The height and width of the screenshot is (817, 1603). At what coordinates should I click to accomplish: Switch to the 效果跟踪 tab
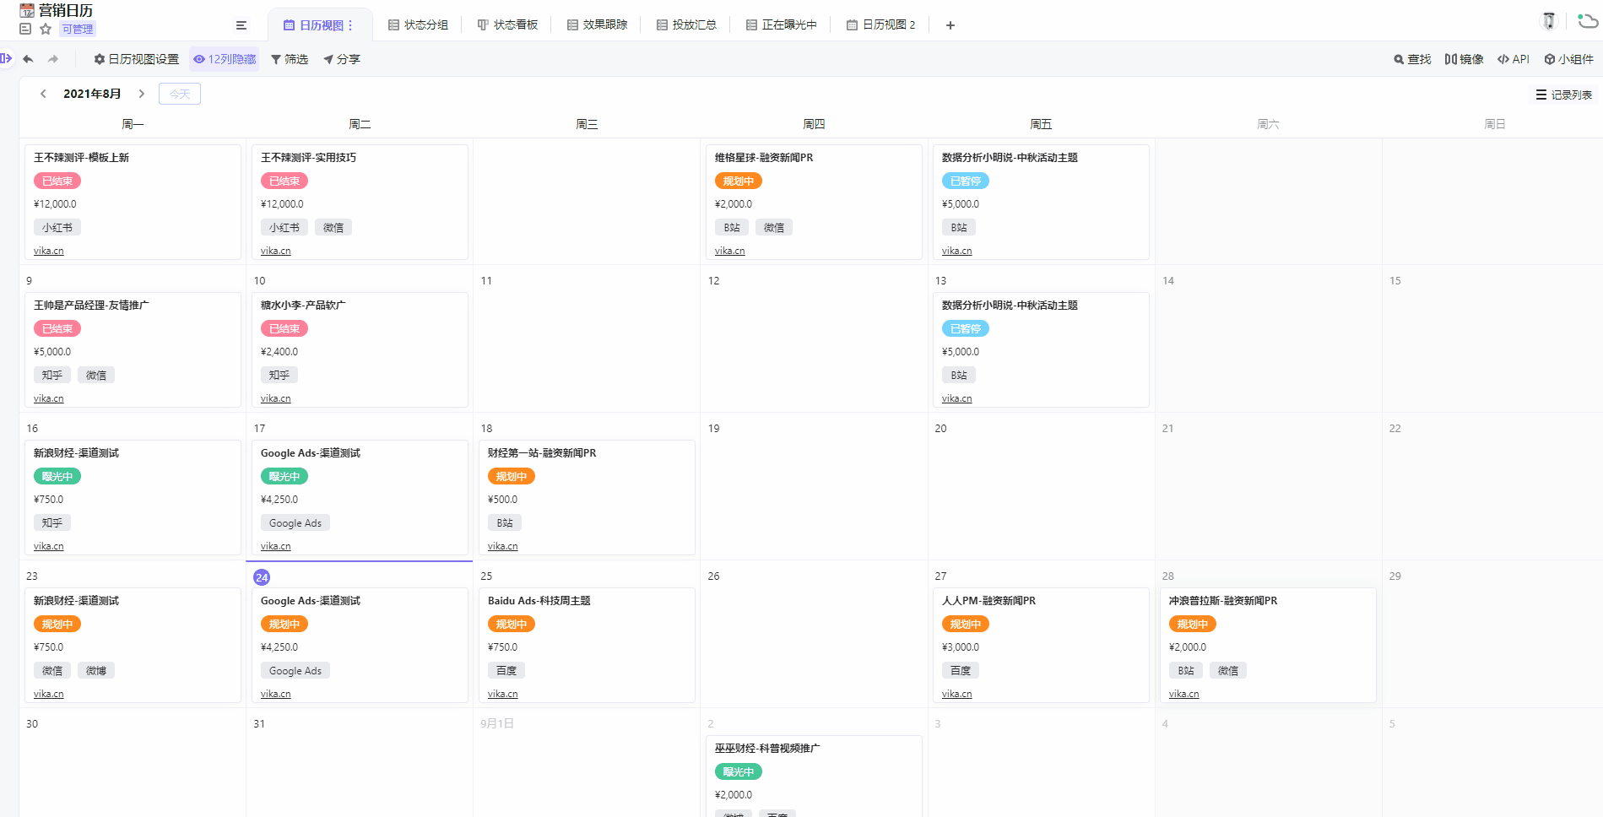point(597,25)
